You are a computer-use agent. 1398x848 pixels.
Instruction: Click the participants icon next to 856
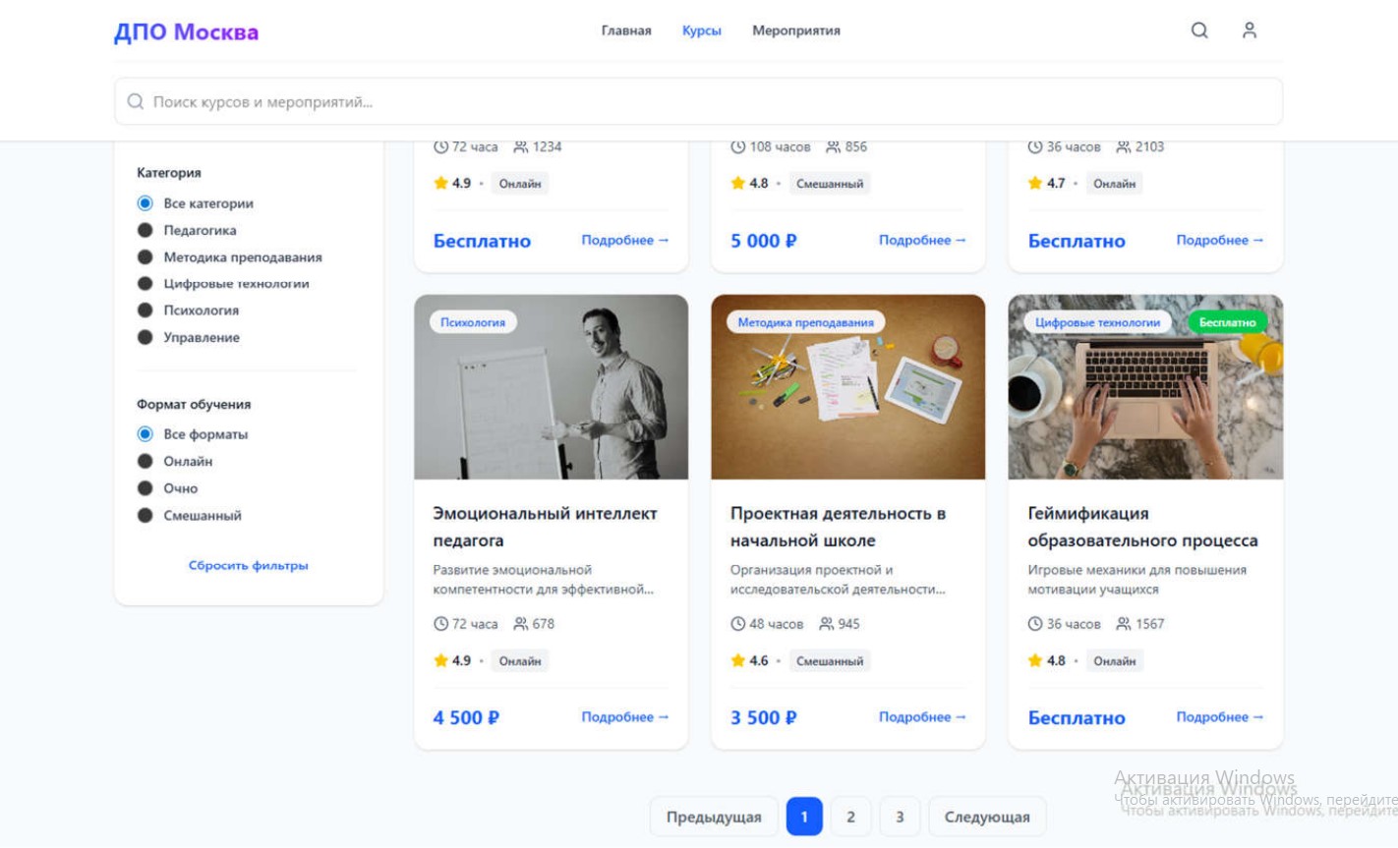pos(833,147)
